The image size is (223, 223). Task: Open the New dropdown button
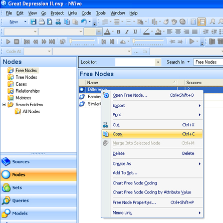pyautogui.click(x=25, y=22)
